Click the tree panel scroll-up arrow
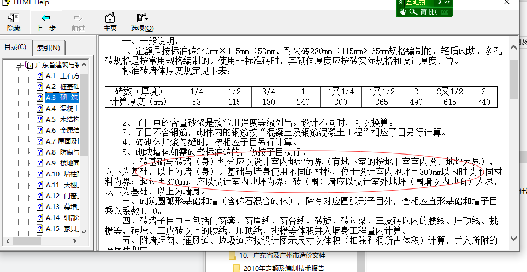Image resolution: width=527 pixels, height=272 pixels. [x=84, y=64]
